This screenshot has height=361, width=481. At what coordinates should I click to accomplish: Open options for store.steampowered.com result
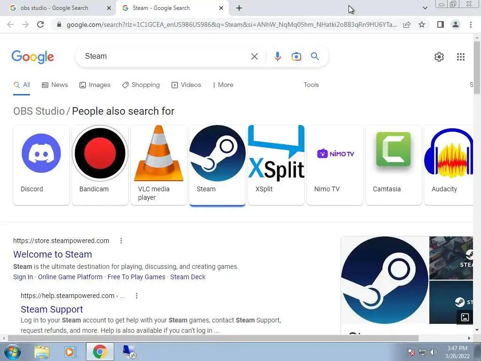click(x=121, y=241)
